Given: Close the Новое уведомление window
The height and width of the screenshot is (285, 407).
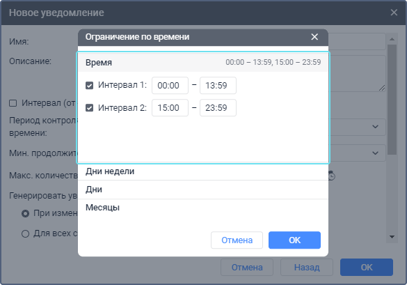Looking at the screenshot, I should pyautogui.click(x=394, y=13).
